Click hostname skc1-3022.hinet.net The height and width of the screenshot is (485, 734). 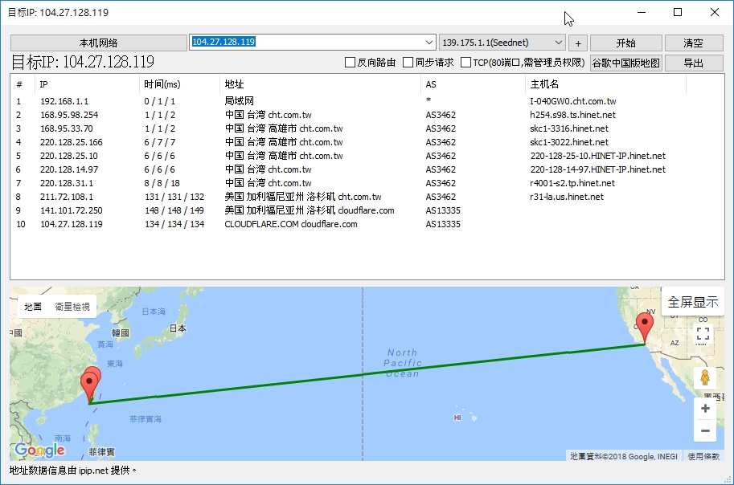[x=569, y=142]
